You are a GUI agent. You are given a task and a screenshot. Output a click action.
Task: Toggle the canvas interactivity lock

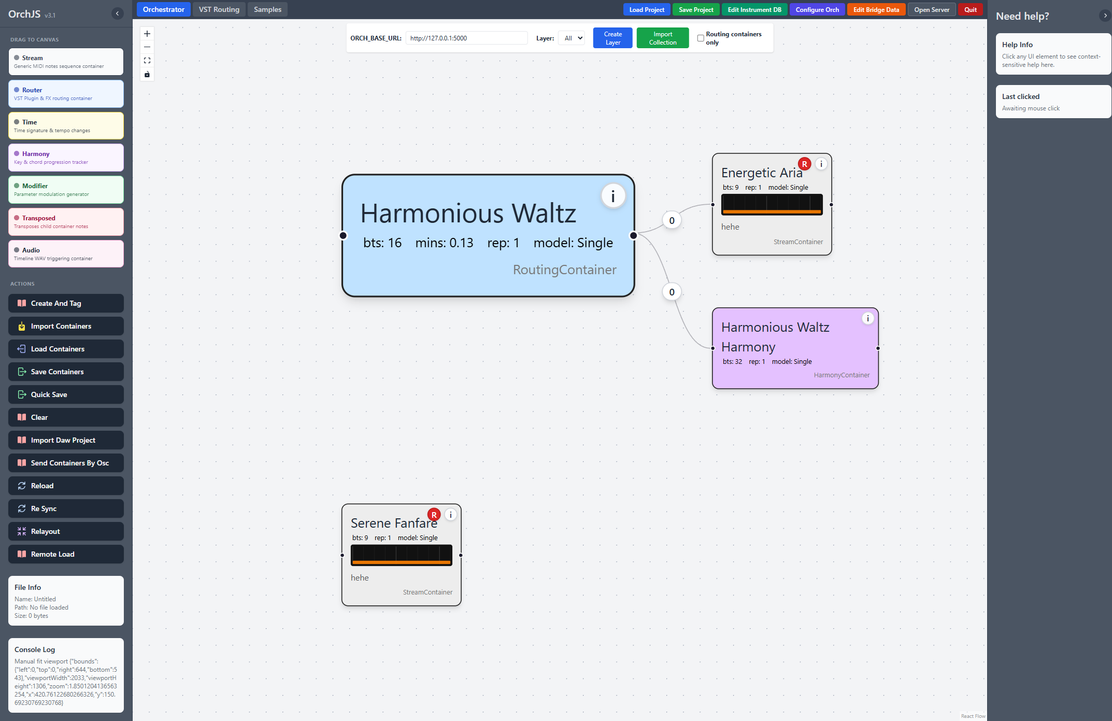pyautogui.click(x=147, y=74)
